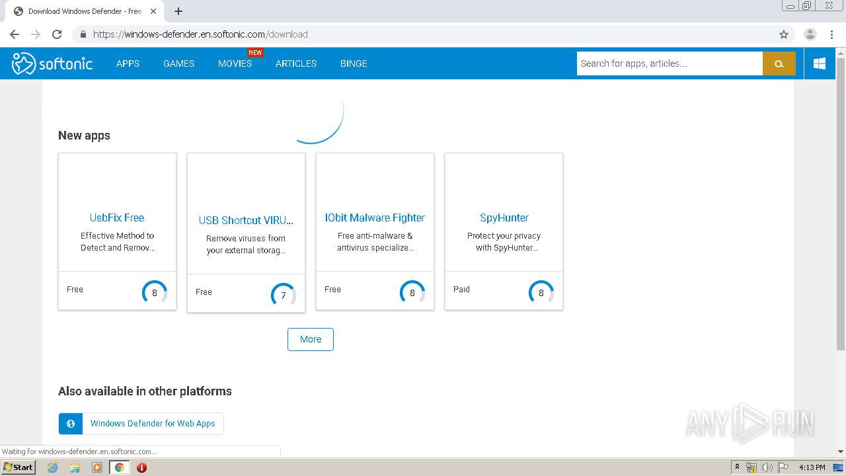Open the SpyHunter app link

[504, 218]
